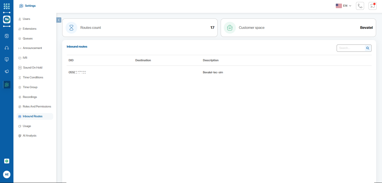The image size is (382, 183).
Task: Open the monitor reports icon in rail
Action: (x=7, y=59)
